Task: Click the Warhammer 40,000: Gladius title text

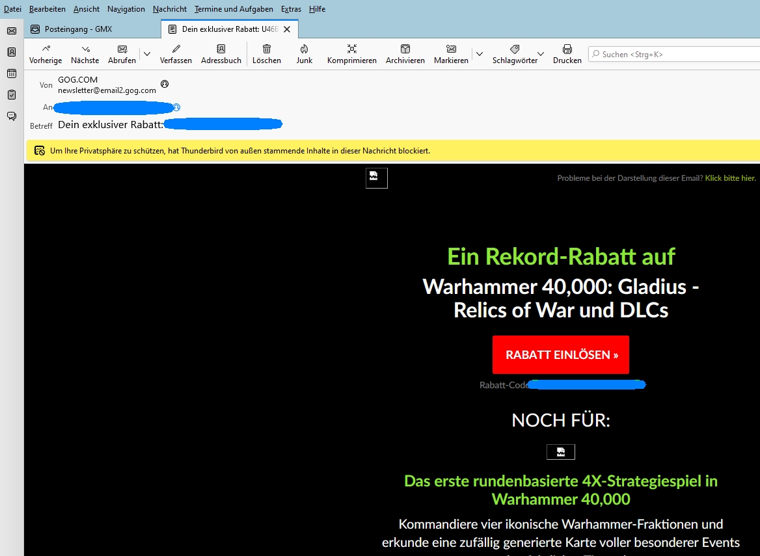Action: click(x=561, y=298)
